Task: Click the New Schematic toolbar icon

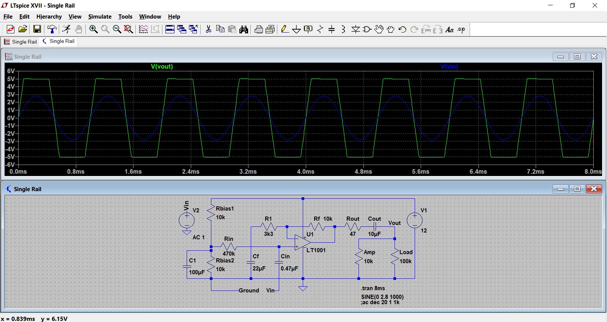Action: (11, 29)
